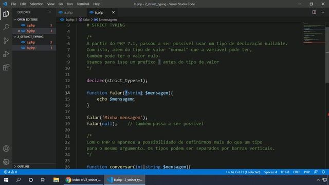Viewport: 329px width, 185px height.
Task: Collapse the Open Editors section
Action: [x=28, y=20]
